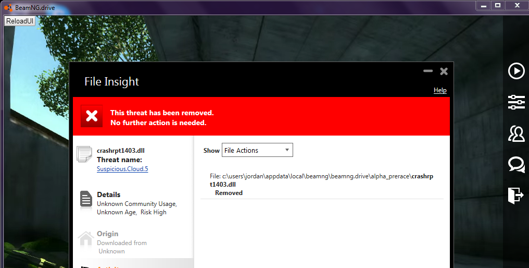The height and width of the screenshot is (268, 529).
Task: Minimize the File Insight dialog
Action: [428, 71]
